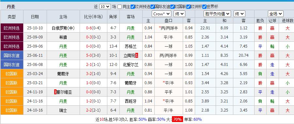Toggle the 同主 checkbox
This screenshot has height=124, width=294.
(x=120, y=7)
